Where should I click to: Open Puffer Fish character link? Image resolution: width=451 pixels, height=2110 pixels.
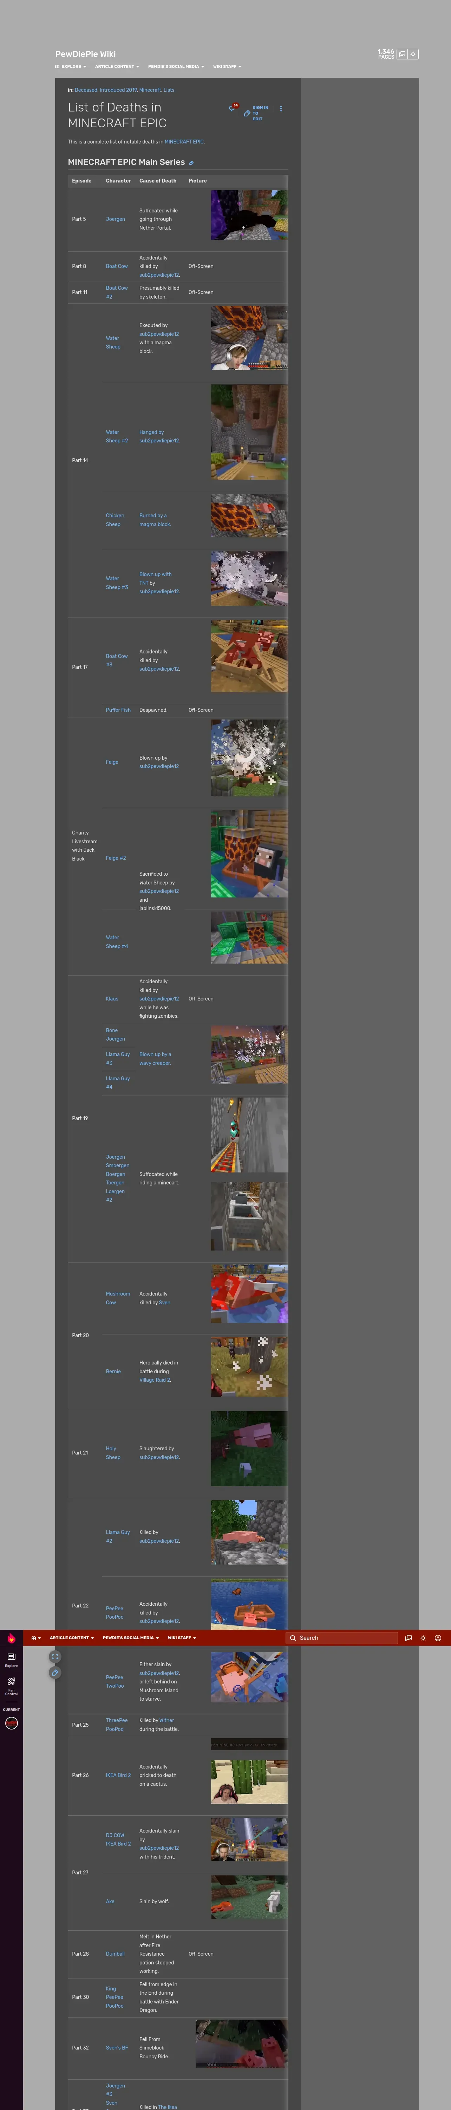118,710
